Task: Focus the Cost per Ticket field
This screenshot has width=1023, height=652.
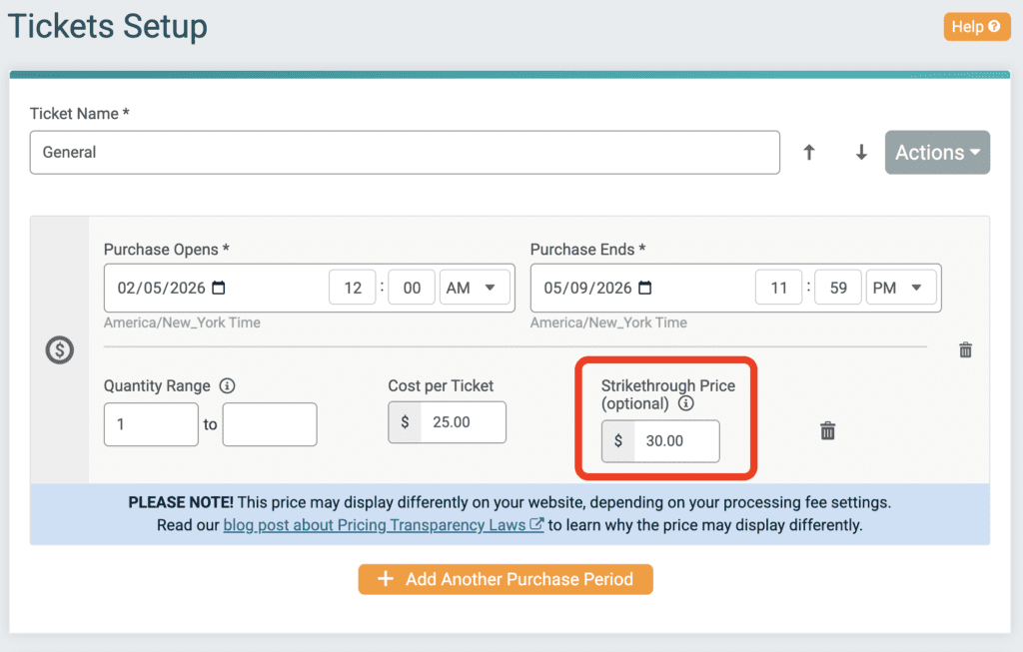Action: click(463, 422)
